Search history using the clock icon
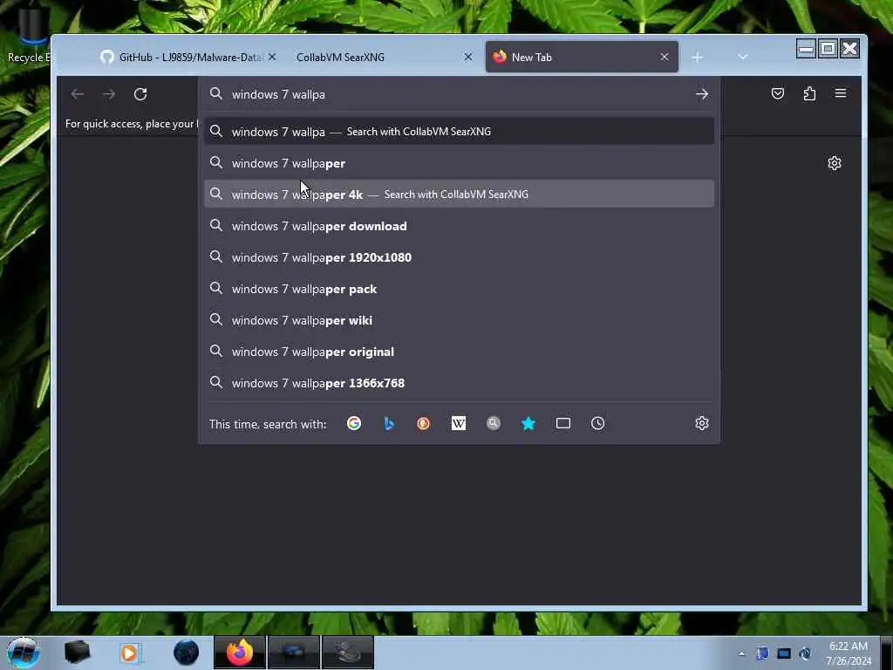Viewport: 893px width, 670px height. point(598,423)
